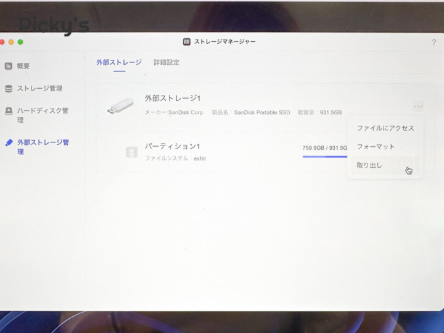This screenshot has width=444, height=333.
Task: Click the blue partition usage bar
Action: [x=324, y=157]
